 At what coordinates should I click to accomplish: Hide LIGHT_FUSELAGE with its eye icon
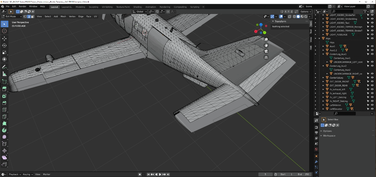point(372,34)
